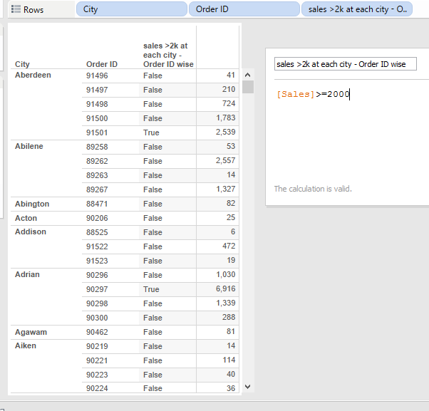Click the sales value 210
Viewport: 429px width, 411px height.
coord(229,89)
